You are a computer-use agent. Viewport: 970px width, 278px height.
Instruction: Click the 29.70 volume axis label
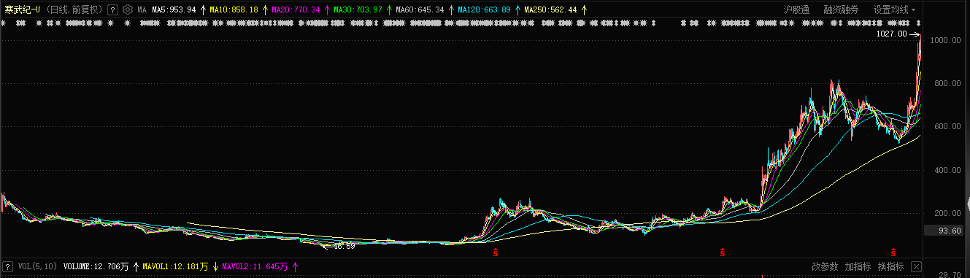pyautogui.click(x=950, y=274)
